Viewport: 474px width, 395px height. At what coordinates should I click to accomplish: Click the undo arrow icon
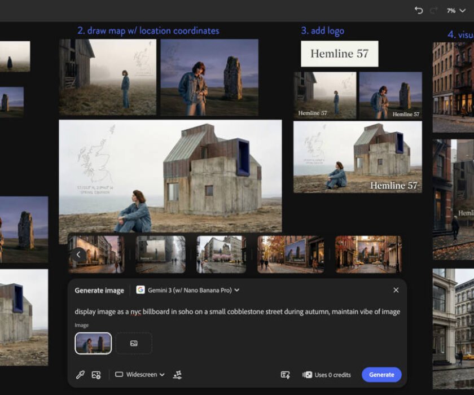tap(419, 10)
